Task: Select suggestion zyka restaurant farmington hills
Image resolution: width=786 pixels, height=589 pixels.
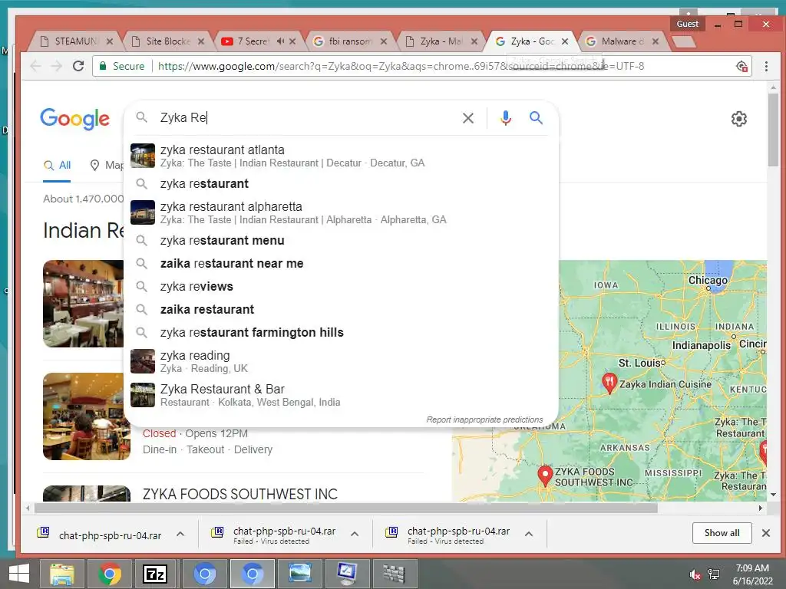Action: (x=341, y=333)
